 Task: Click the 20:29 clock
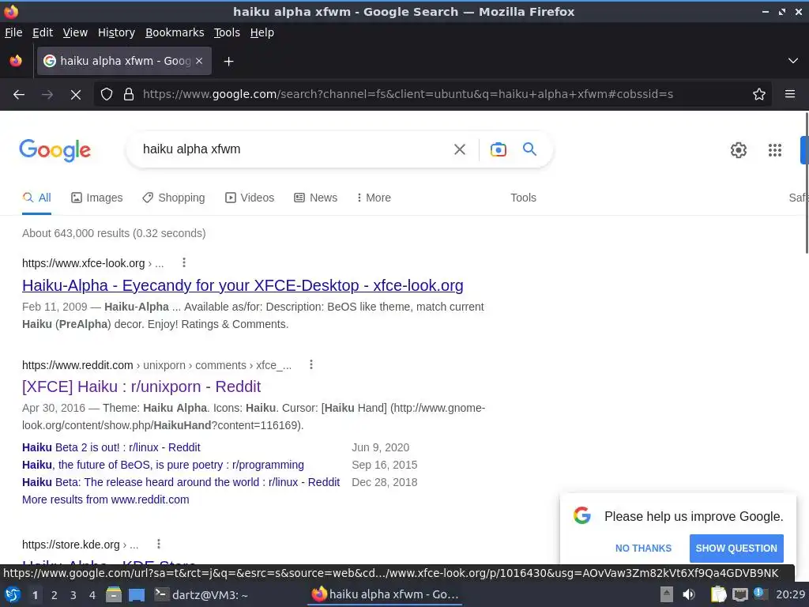pos(790,594)
